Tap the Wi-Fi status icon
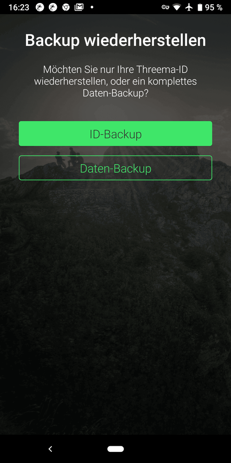231x463 pixels. click(177, 7)
